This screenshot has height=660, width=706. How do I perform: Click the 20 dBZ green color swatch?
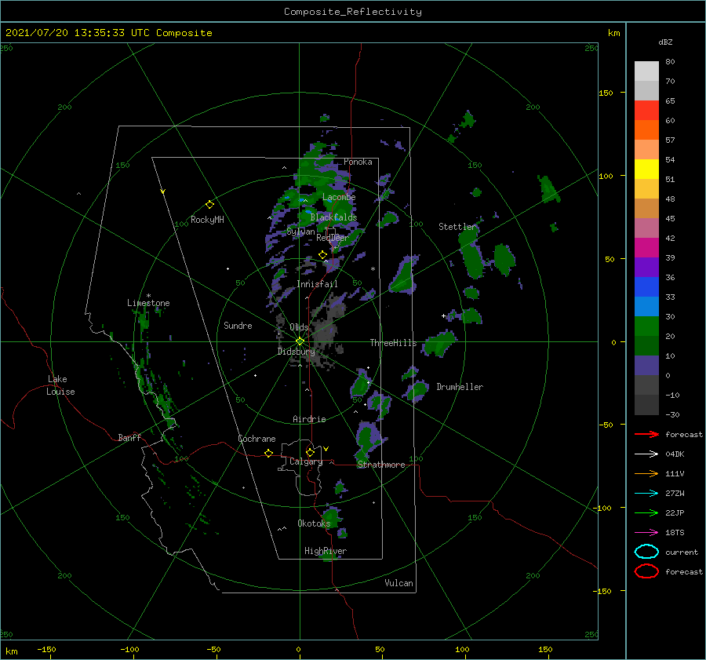pyautogui.click(x=646, y=326)
